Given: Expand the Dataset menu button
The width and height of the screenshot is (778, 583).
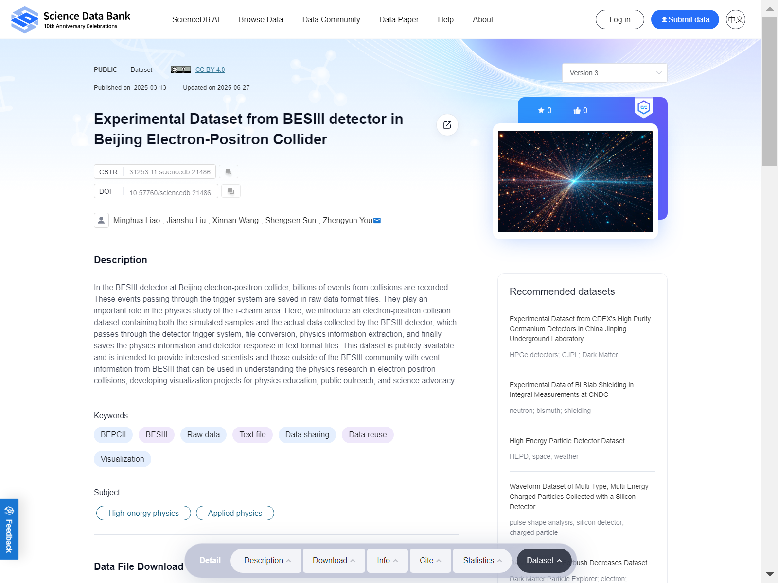Looking at the screenshot, I should click(544, 560).
